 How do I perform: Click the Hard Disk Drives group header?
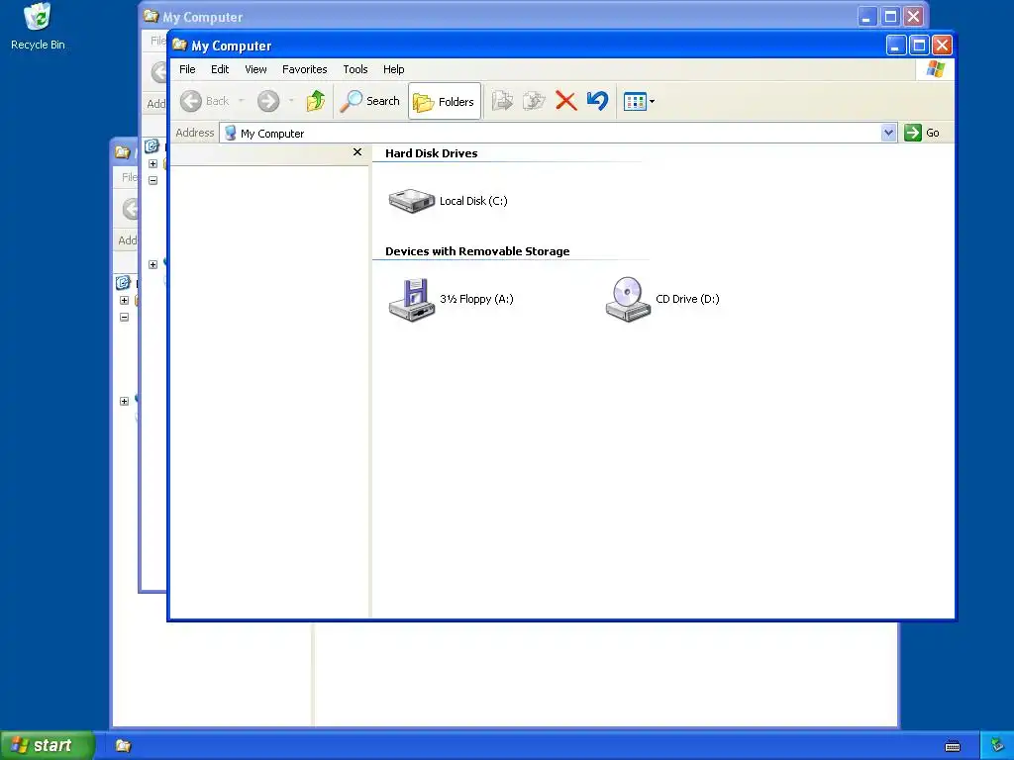click(432, 153)
